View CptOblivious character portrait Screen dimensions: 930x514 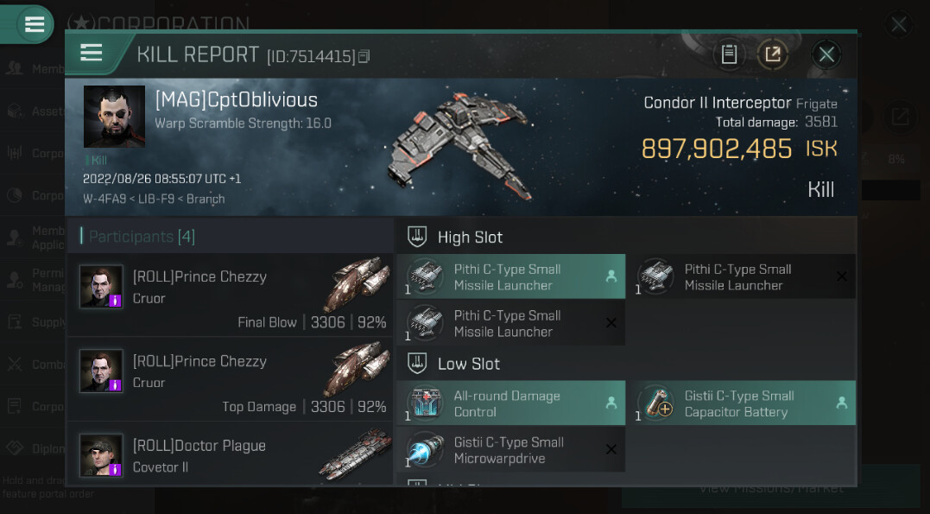click(115, 117)
